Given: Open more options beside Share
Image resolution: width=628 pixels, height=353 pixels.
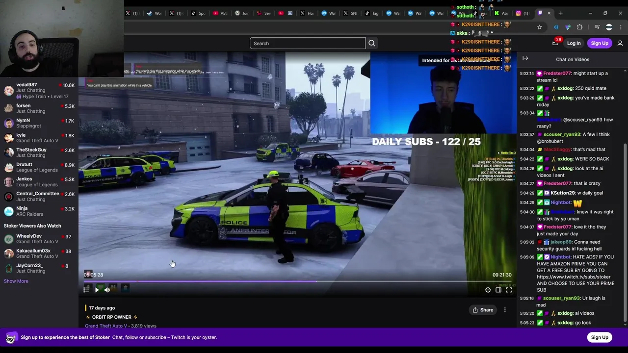Looking at the screenshot, I should 505,310.
